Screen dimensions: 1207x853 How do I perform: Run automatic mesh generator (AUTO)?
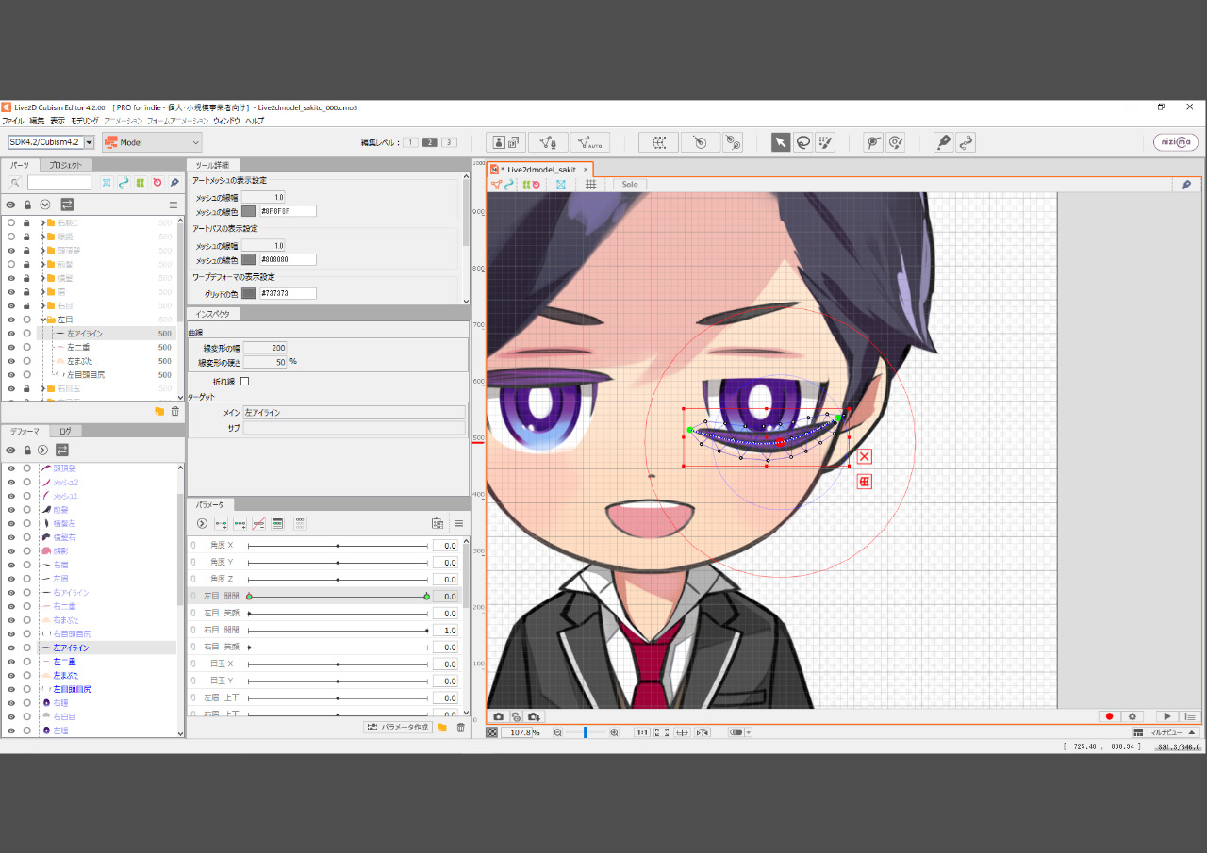[590, 142]
